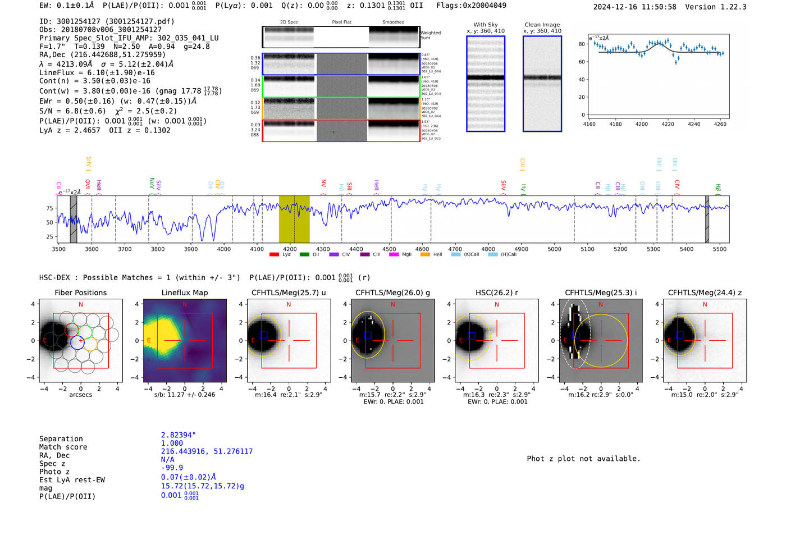
Task: Select the CFHTLS/Meg(24.4) z cutout
Action: click(x=705, y=340)
